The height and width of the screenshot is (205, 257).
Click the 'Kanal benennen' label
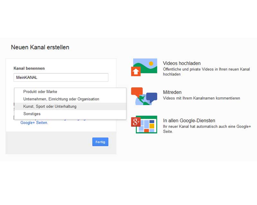(29, 68)
